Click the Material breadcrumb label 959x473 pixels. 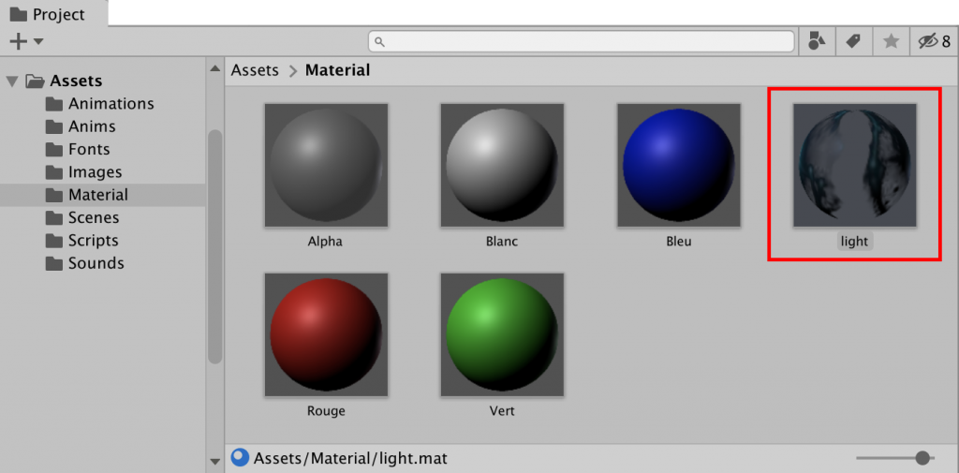(x=337, y=70)
